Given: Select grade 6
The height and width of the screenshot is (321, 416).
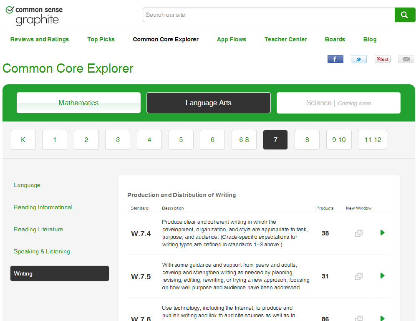Looking at the screenshot, I should (x=212, y=140).
